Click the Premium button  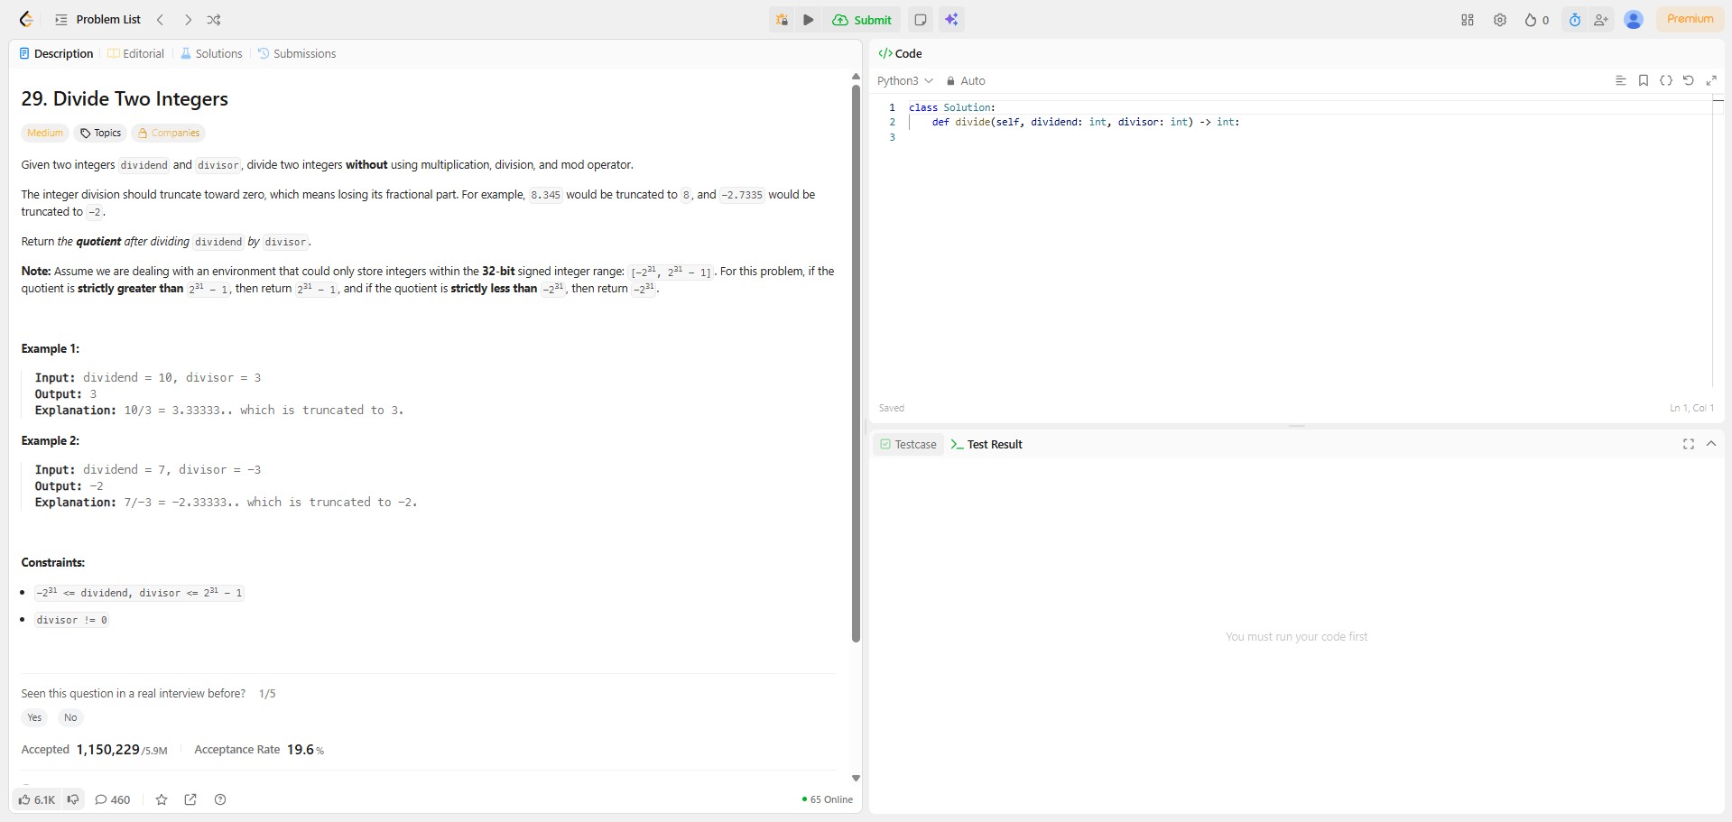click(1690, 19)
